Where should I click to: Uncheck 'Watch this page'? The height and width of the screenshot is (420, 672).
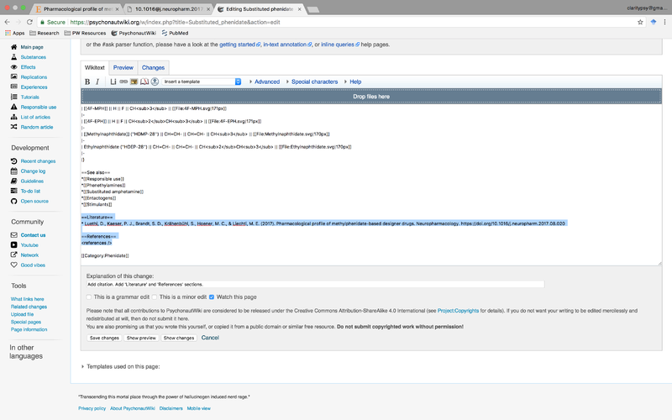[x=212, y=297]
